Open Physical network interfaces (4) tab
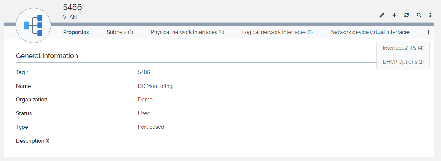The width and height of the screenshot is (441, 161). (187, 32)
